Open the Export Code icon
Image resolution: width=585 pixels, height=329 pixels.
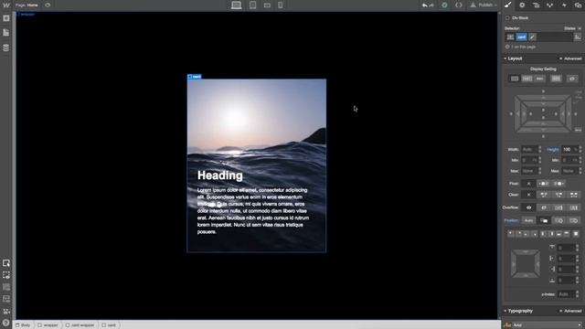point(459,5)
